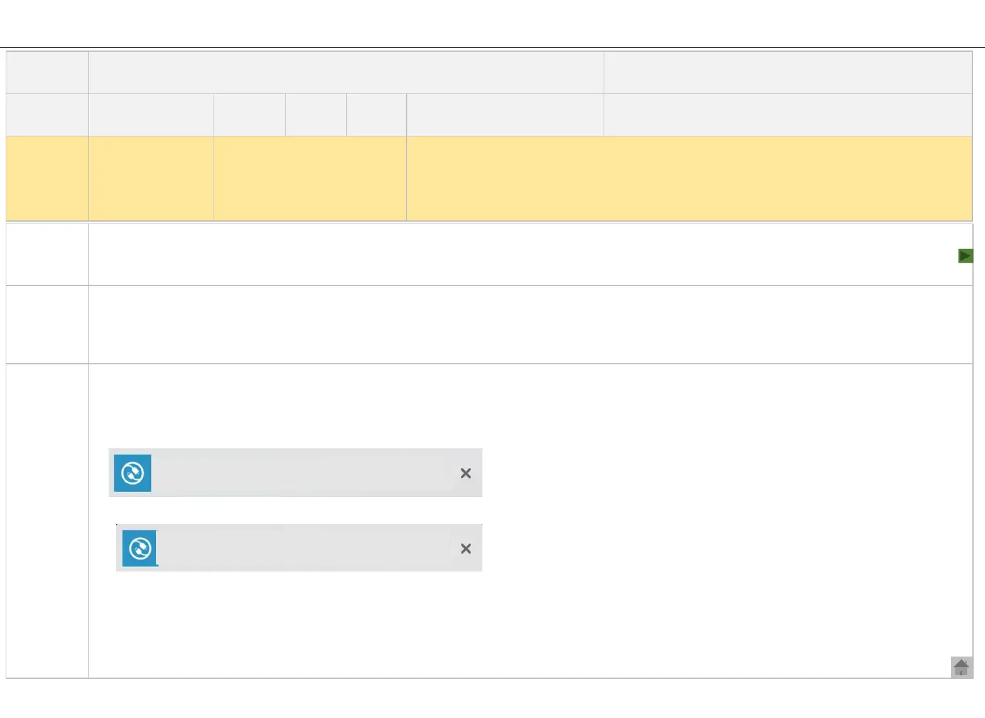Click the lower blue disconnected-plug icon
Screen dimensions: 985x718
click(140, 548)
